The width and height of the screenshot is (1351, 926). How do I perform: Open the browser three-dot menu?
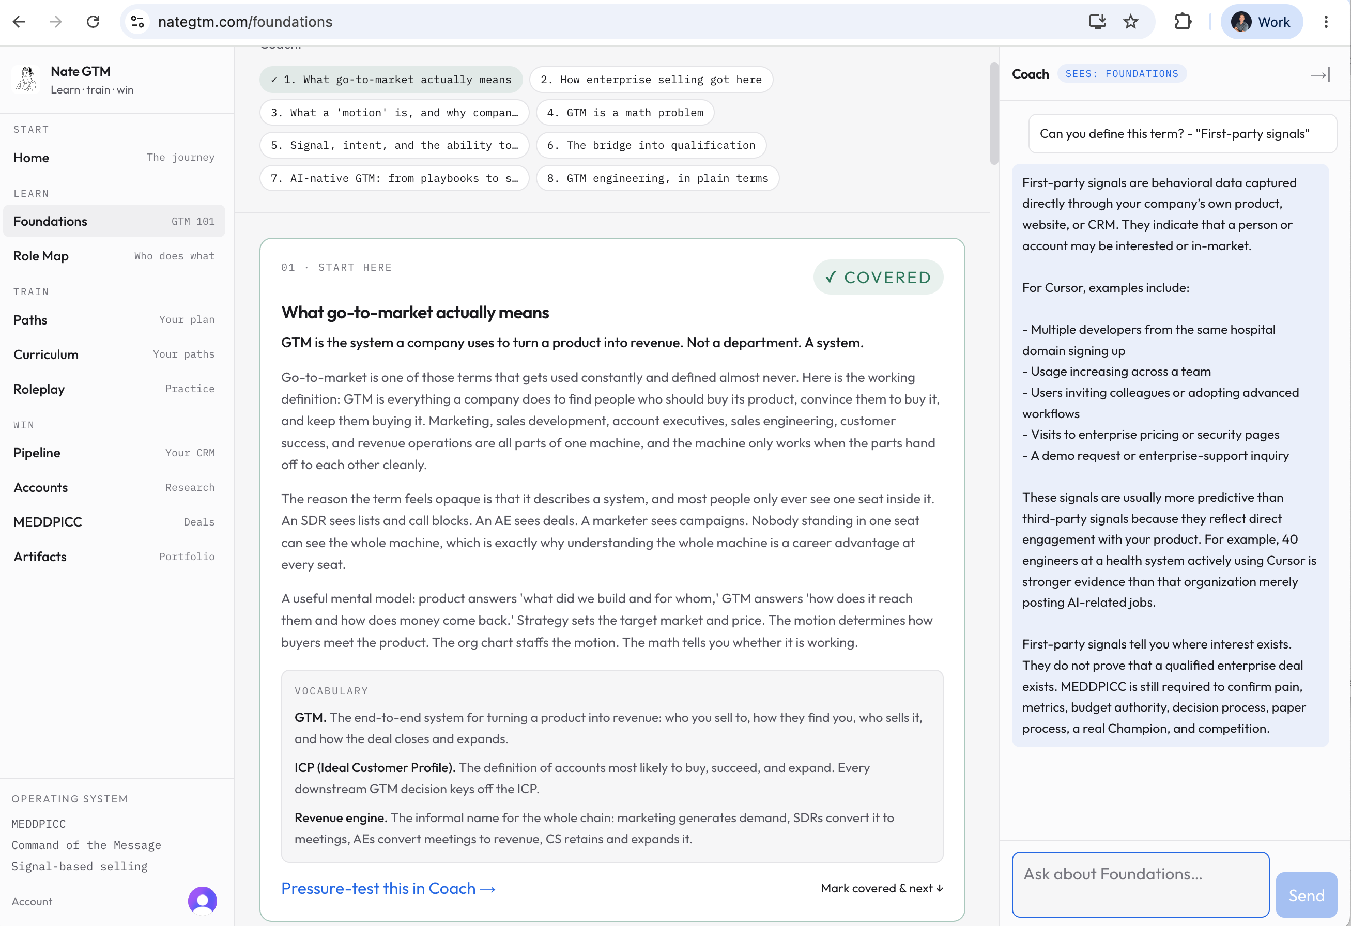1326,22
